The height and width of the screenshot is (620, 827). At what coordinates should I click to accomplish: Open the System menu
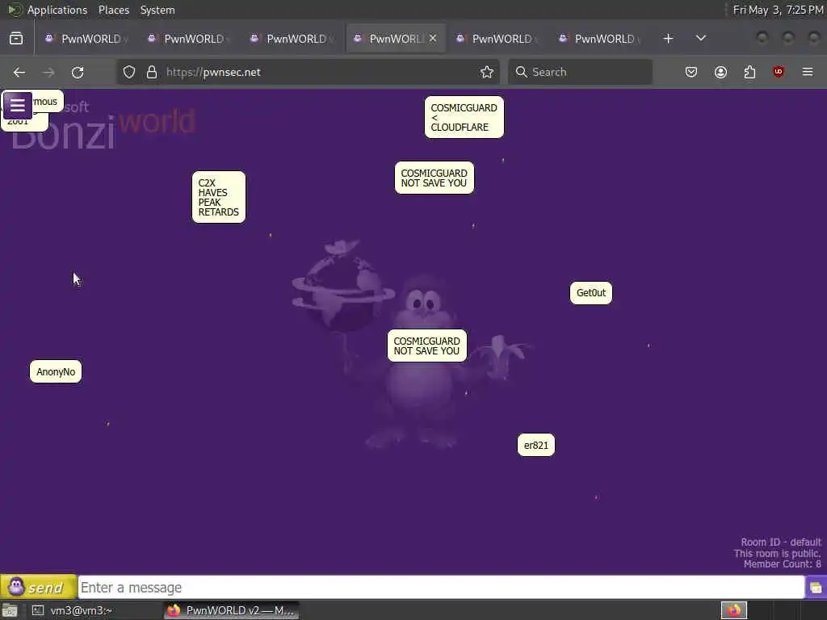point(157,10)
